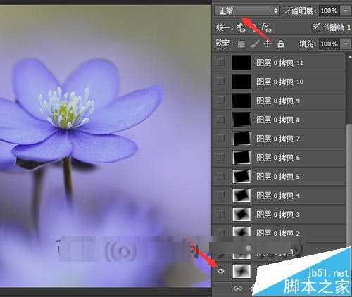Click the unify layer position icon
The image size is (352, 297).
(241, 27)
